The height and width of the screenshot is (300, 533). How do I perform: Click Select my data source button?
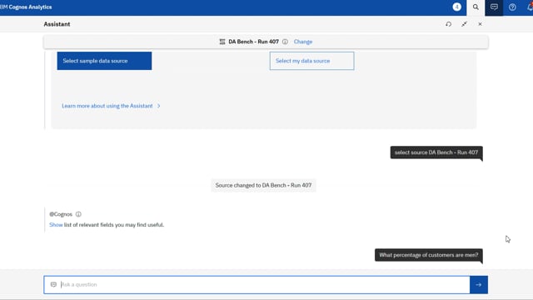(311, 61)
